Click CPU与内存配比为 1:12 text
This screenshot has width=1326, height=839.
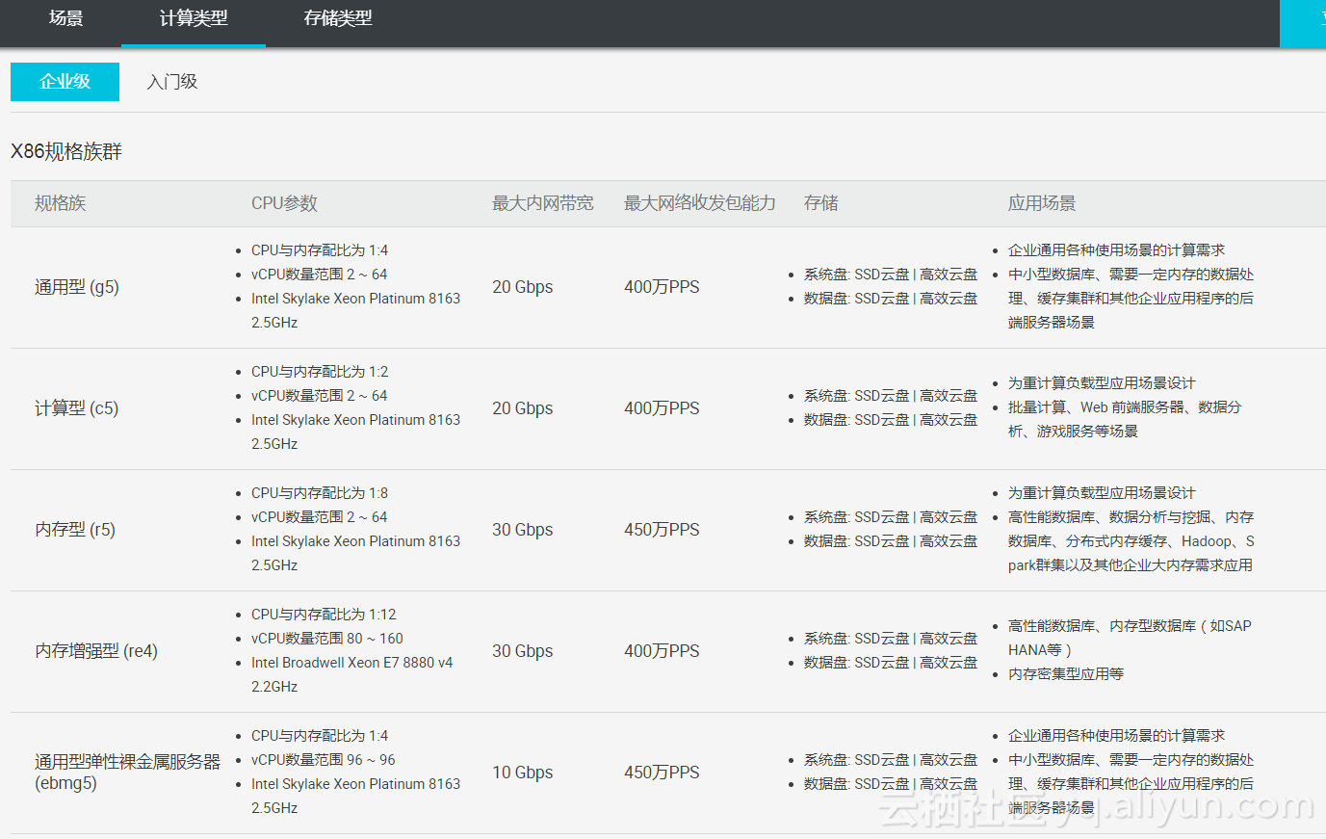[324, 615]
